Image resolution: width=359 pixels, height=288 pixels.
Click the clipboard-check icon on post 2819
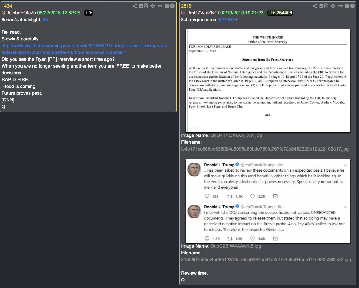[321, 6]
